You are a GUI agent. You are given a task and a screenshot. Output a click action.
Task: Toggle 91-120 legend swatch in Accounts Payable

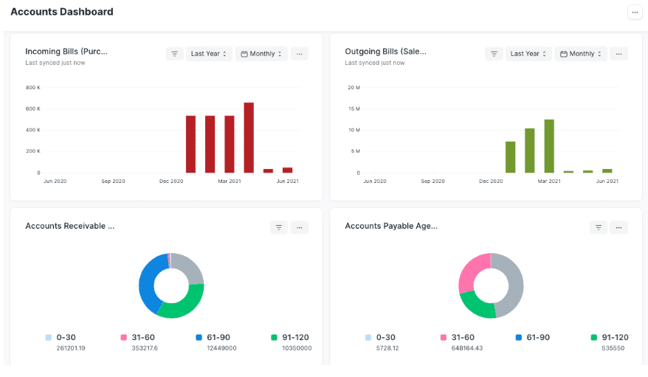tap(594, 337)
